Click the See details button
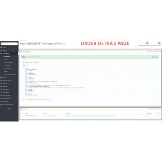This screenshot has height=162, width=162. pos(155,57)
